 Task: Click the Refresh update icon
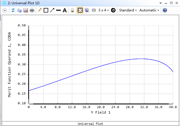(x=13, y=10)
